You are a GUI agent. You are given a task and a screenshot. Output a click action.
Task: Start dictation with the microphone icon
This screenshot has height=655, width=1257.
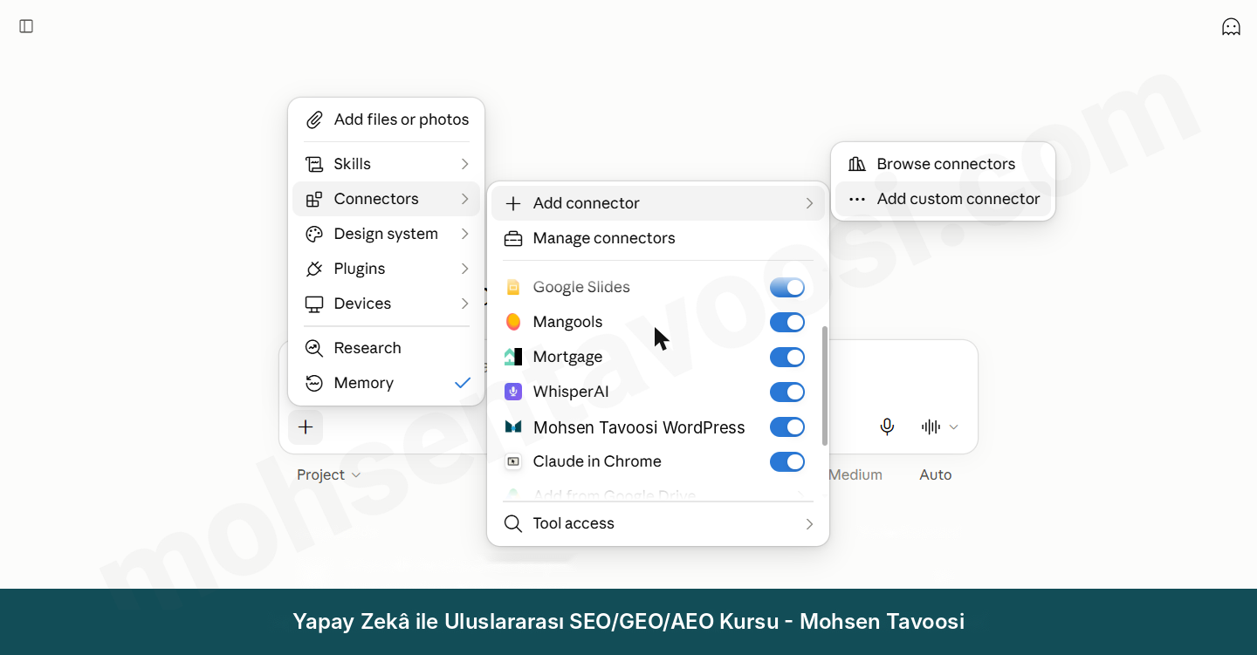[x=887, y=426]
